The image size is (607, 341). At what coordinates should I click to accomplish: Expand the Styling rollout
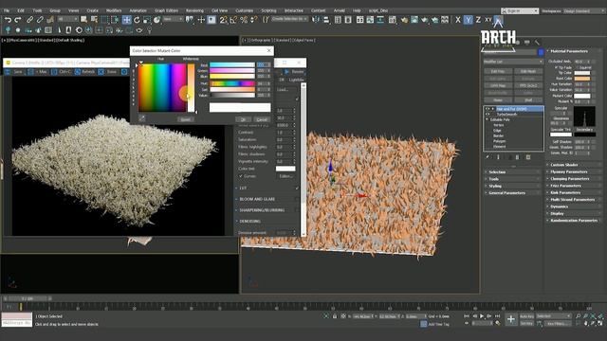(x=513, y=186)
